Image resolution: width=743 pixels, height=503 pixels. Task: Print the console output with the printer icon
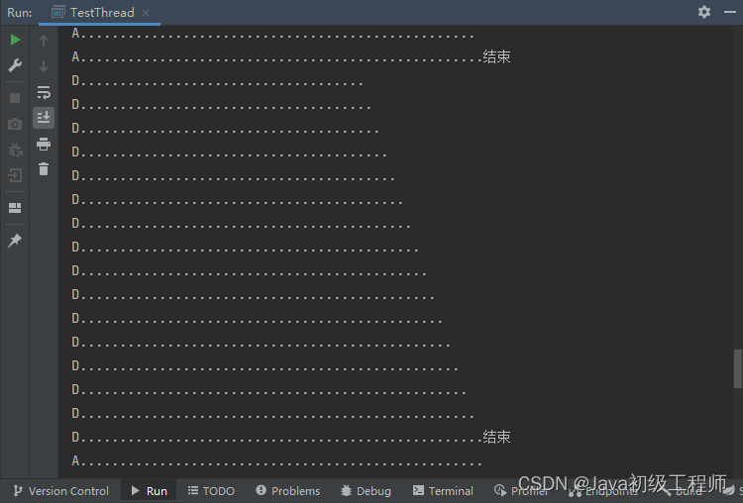(44, 144)
